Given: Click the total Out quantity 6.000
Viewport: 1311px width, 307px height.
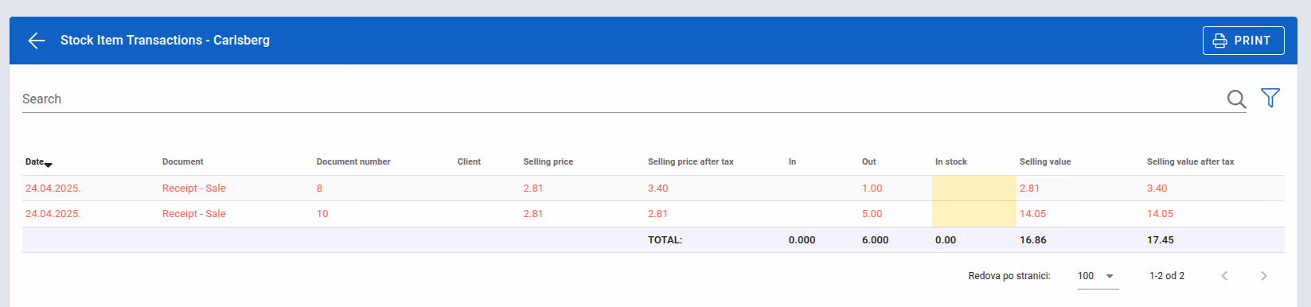Looking at the screenshot, I should [876, 240].
